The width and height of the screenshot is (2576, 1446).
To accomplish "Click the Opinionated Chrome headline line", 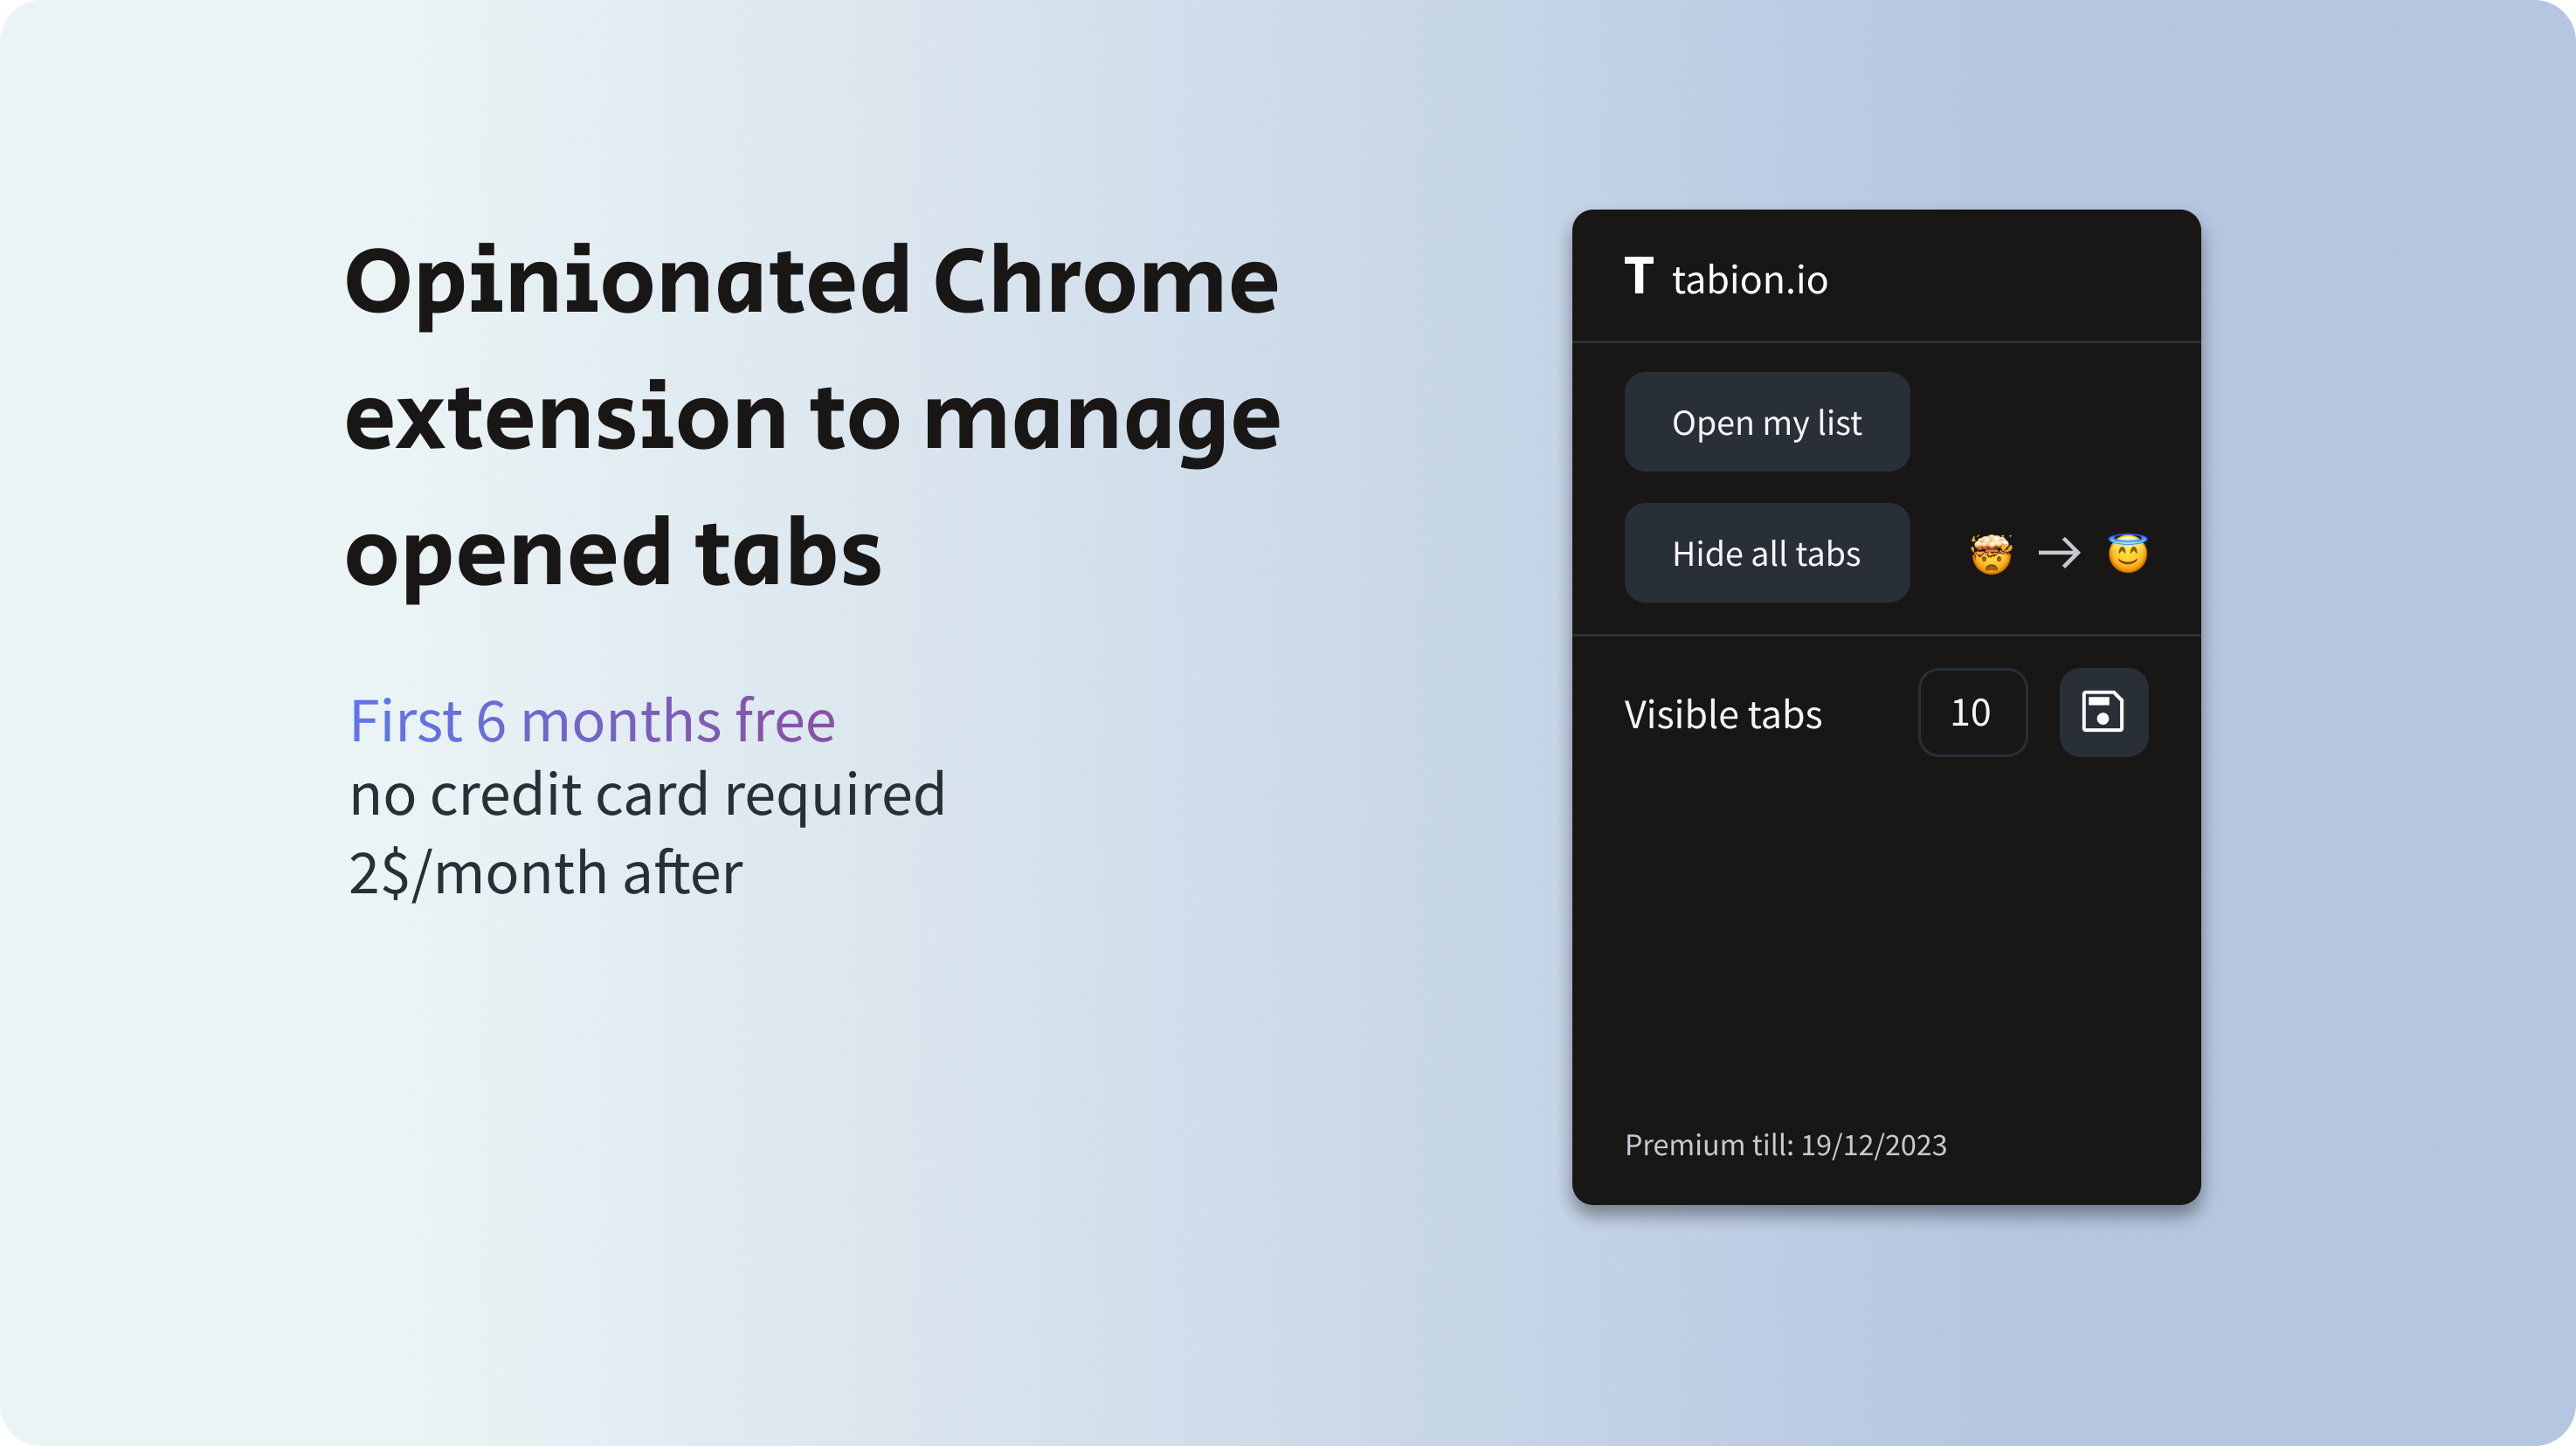I will pyautogui.click(x=811, y=283).
